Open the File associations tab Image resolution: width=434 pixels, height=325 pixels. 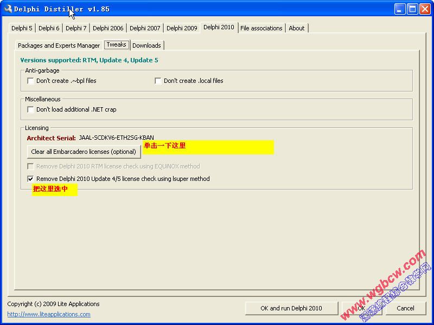pos(261,28)
